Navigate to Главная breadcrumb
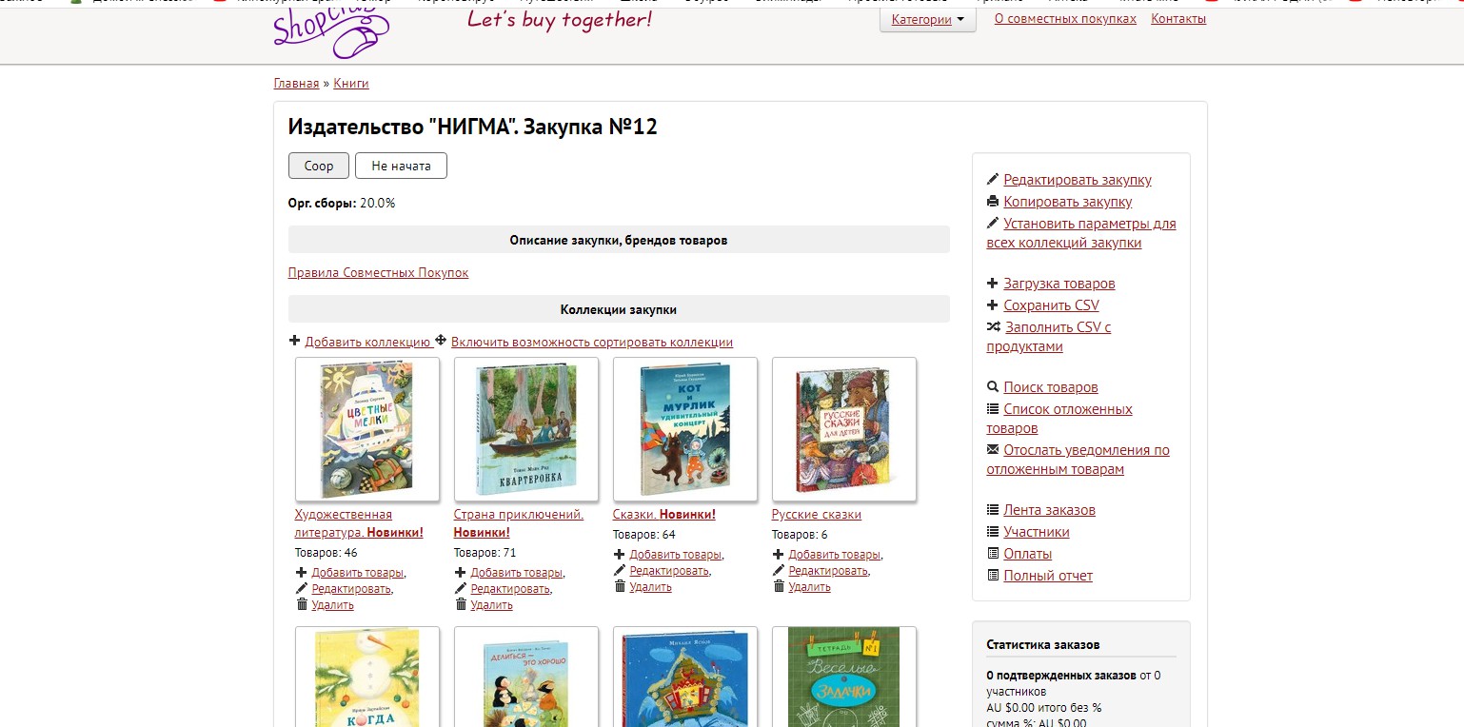 pyautogui.click(x=296, y=83)
